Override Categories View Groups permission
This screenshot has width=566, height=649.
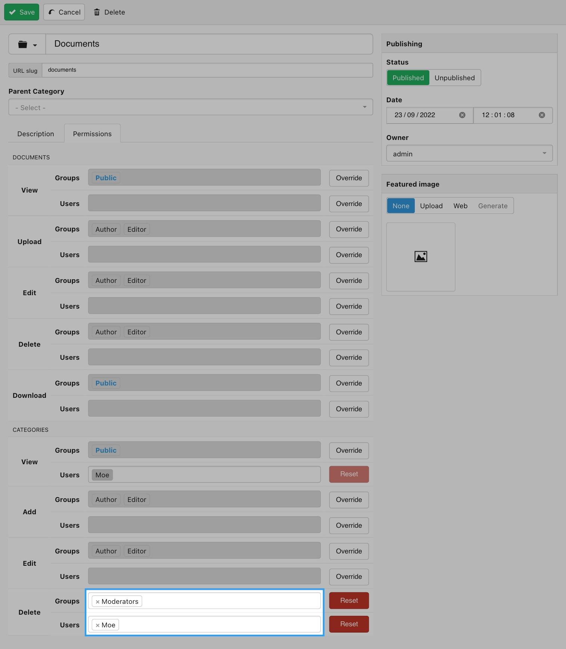pyautogui.click(x=349, y=450)
